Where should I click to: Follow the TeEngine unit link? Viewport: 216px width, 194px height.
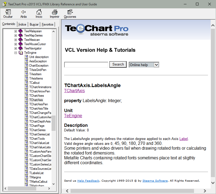(x=73, y=116)
